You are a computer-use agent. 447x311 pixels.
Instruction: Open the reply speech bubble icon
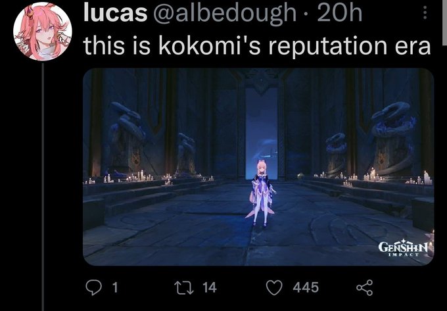click(93, 287)
